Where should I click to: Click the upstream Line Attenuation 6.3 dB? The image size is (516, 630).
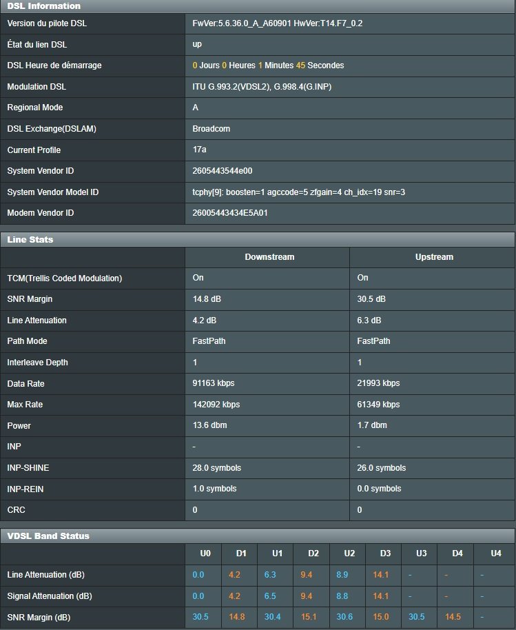[x=369, y=321]
